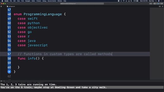Open the Debug menu

pyautogui.click(x=44, y=1)
